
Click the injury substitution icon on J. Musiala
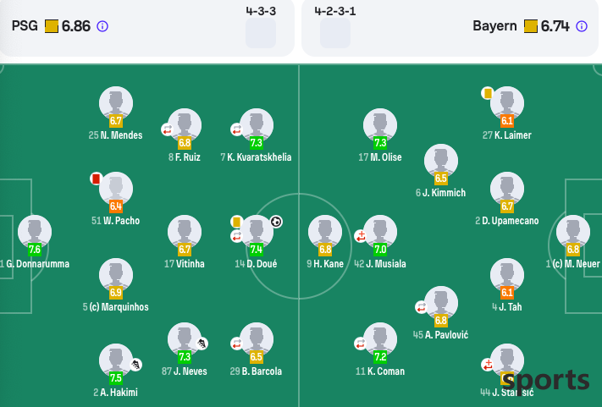pyautogui.click(x=361, y=236)
